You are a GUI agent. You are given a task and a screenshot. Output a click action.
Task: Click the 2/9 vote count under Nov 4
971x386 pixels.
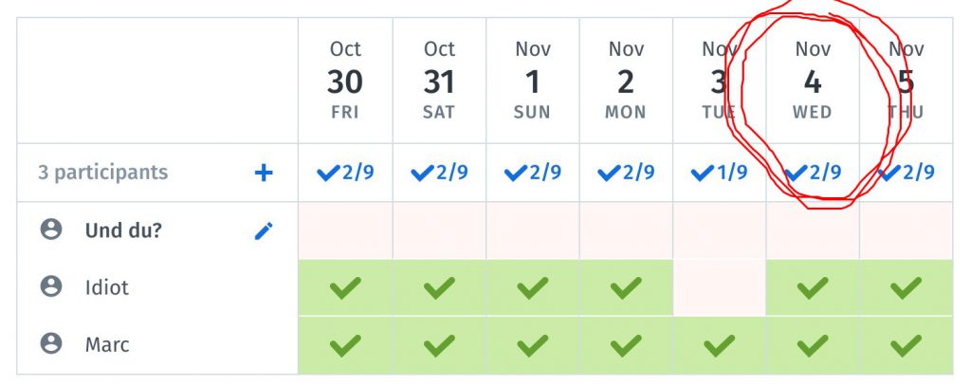[x=813, y=173]
